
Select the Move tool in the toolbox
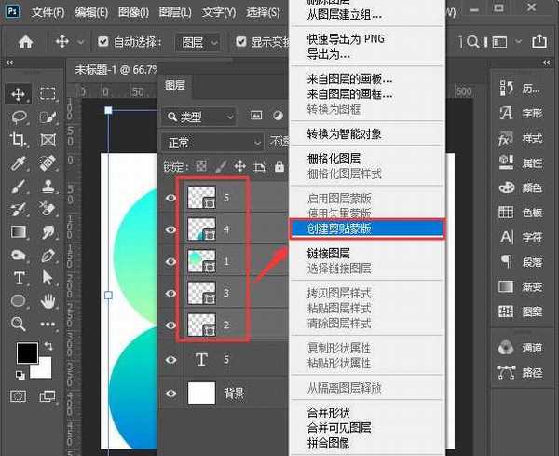pyautogui.click(x=18, y=94)
